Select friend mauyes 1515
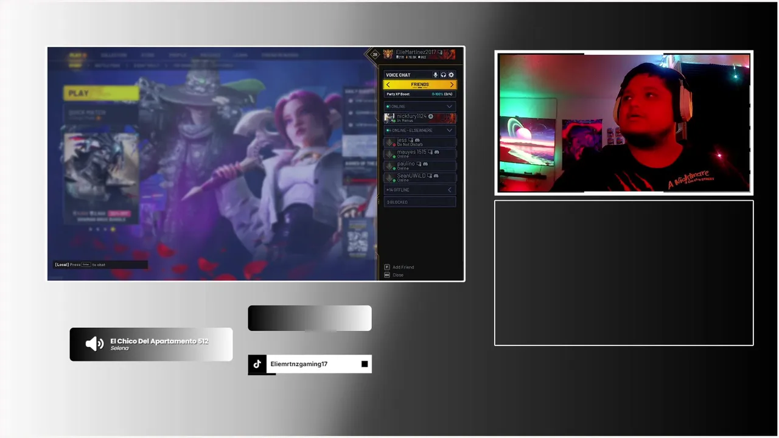 (420, 154)
